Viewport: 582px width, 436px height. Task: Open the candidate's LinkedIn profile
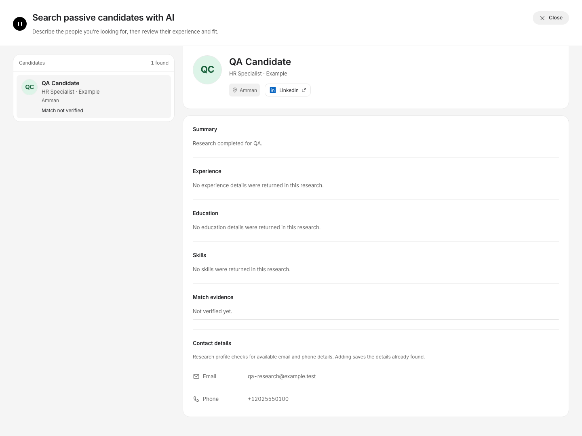coord(288,90)
